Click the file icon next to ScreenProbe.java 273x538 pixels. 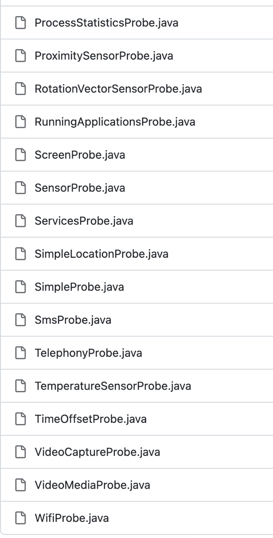coord(21,155)
